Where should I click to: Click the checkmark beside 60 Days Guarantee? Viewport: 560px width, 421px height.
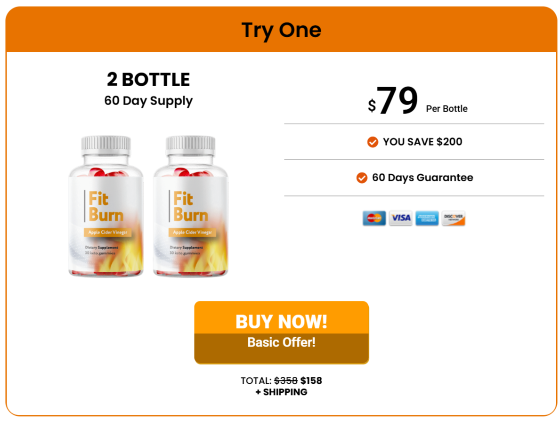coord(362,178)
